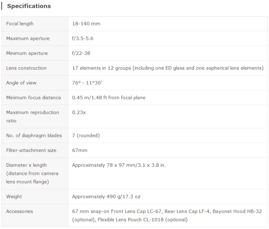The image size is (269, 229).
Task: Click the No. of diaphragm blades label
Action: click(x=34, y=136)
